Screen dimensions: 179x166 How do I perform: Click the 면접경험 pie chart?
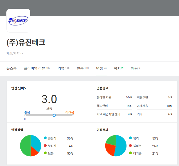point(31,146)
